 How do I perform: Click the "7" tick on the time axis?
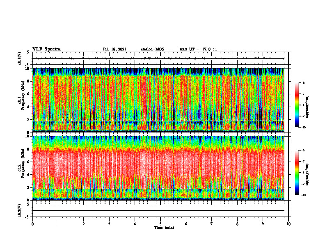pos(212,224)
